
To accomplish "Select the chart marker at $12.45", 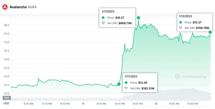I will (x=119, y=84).
